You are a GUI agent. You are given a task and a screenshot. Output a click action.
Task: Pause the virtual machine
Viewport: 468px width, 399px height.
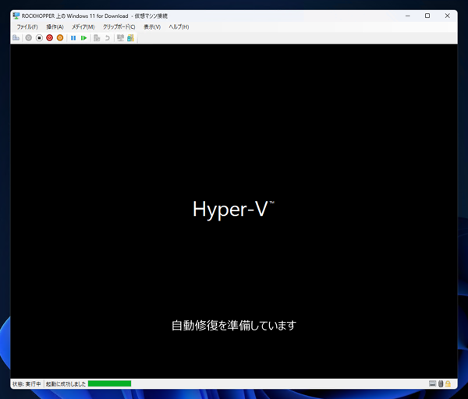[73, 38]
